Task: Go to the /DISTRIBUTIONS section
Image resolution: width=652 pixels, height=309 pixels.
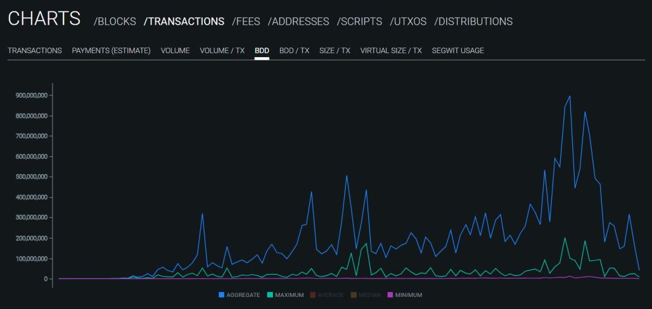Action: coord(473,21)
